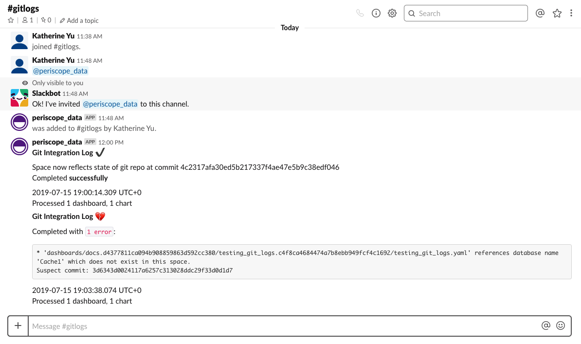Click Katherine Yu name on joined message
581x344 pixels.
[x=54, y=36]
